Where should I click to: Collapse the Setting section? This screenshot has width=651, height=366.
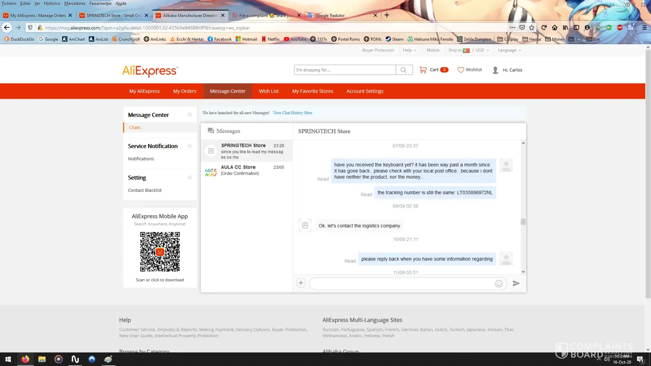tap(190, 178)
